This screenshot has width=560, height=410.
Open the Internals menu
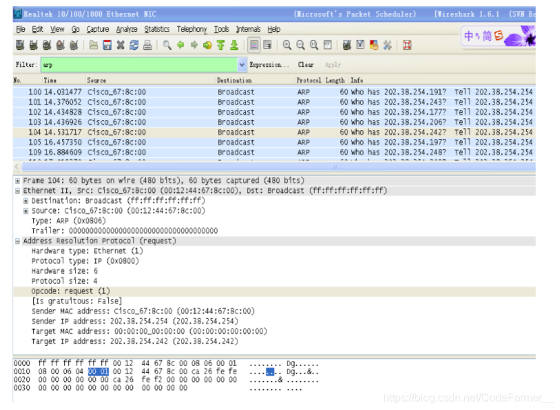coord(248,29)
